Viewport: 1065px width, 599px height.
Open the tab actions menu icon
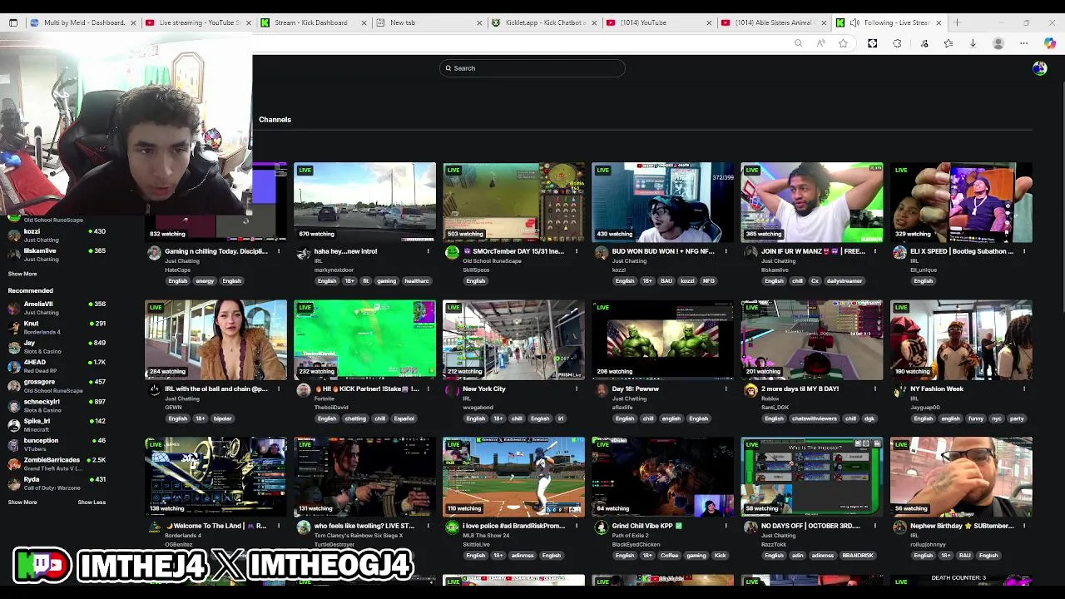pos(13,22)
